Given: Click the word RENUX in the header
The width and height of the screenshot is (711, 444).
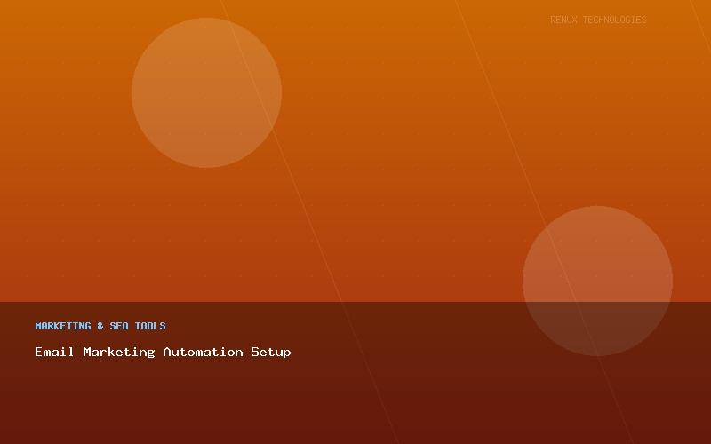Looking at the screenshot, I should pos(563,20).
